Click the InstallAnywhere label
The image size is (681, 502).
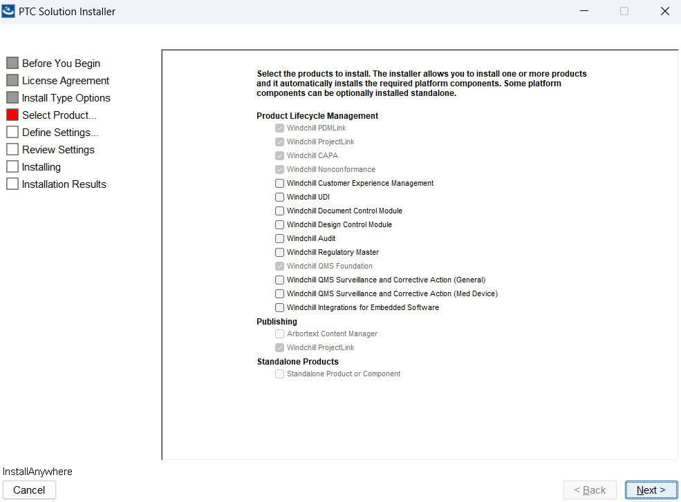click(x=37, y=472)
